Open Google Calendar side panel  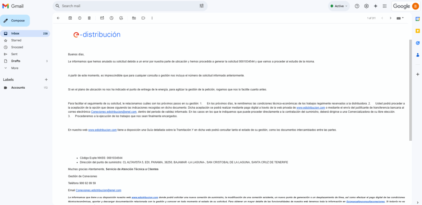click(418, 19)
